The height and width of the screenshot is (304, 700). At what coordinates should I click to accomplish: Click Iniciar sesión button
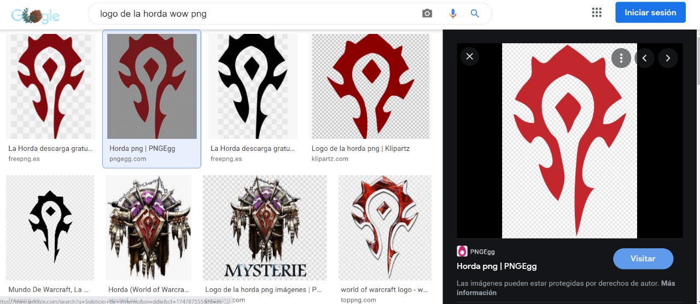click(650, 13)
